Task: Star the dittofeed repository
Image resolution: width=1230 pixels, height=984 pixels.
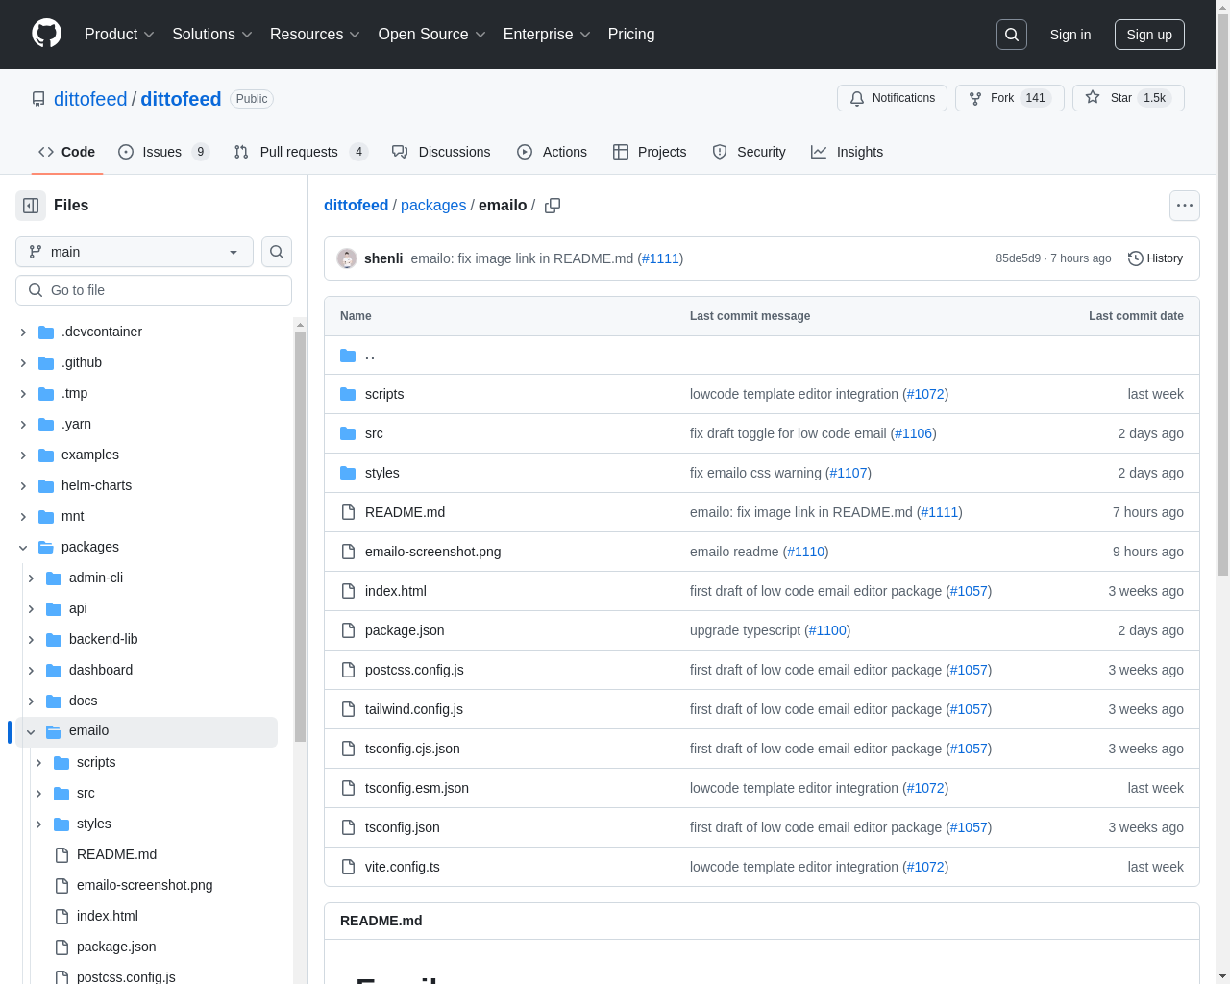Action: (x=1128, y=98)
